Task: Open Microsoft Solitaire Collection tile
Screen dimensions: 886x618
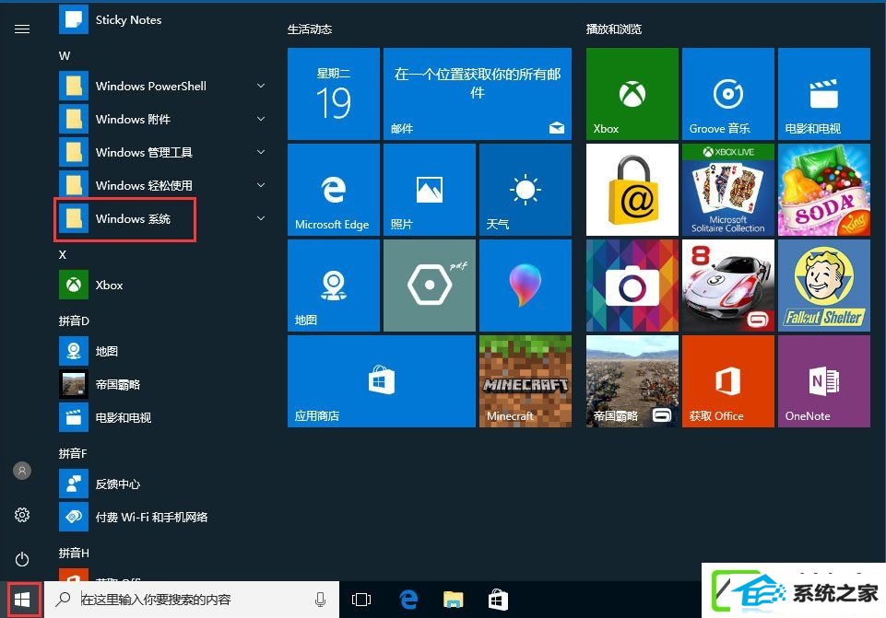Action: (727, 190)
